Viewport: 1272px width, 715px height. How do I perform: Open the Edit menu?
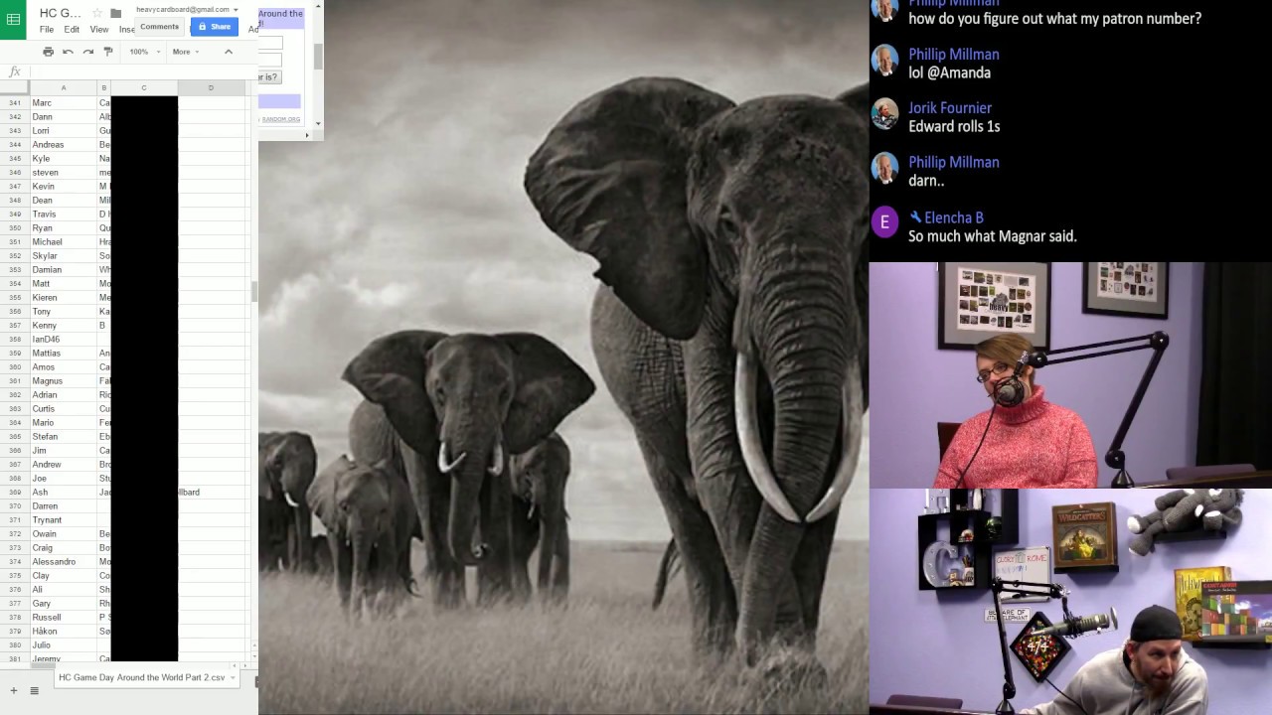point(72,30)
